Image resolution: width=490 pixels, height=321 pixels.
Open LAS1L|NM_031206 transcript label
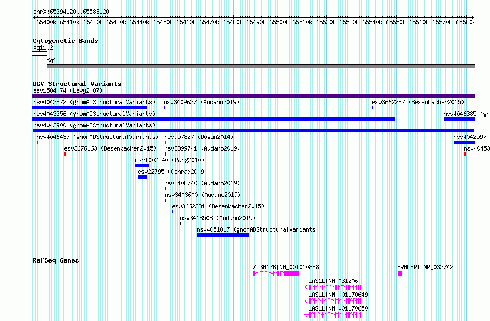333,281
